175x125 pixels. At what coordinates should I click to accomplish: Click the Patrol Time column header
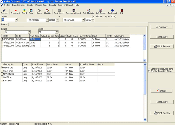coord(56,64)
